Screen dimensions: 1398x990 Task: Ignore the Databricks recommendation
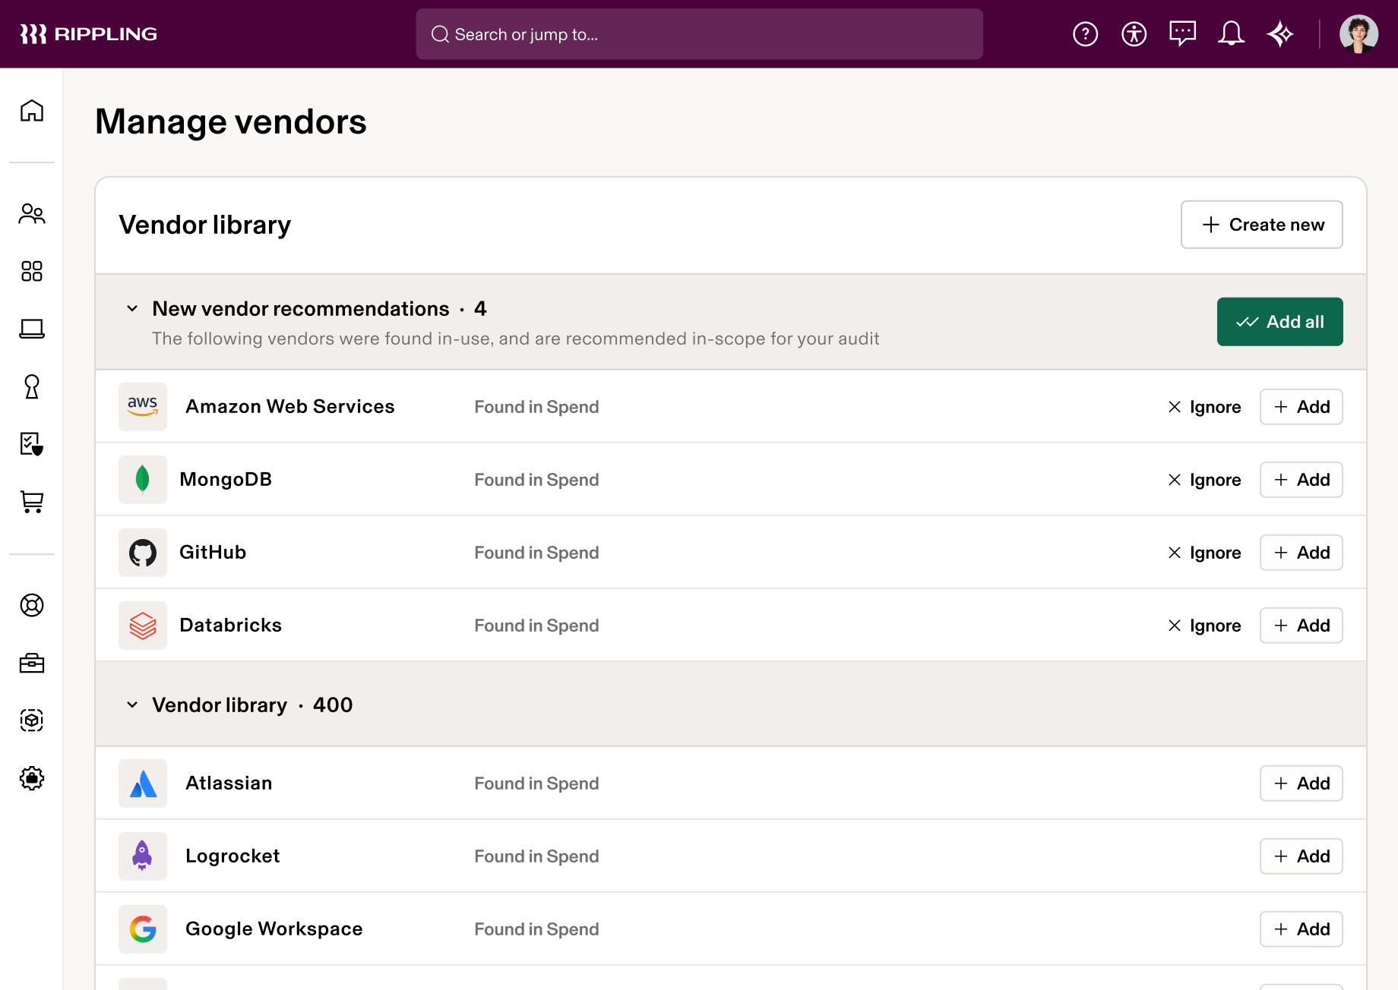point(1203,626)
